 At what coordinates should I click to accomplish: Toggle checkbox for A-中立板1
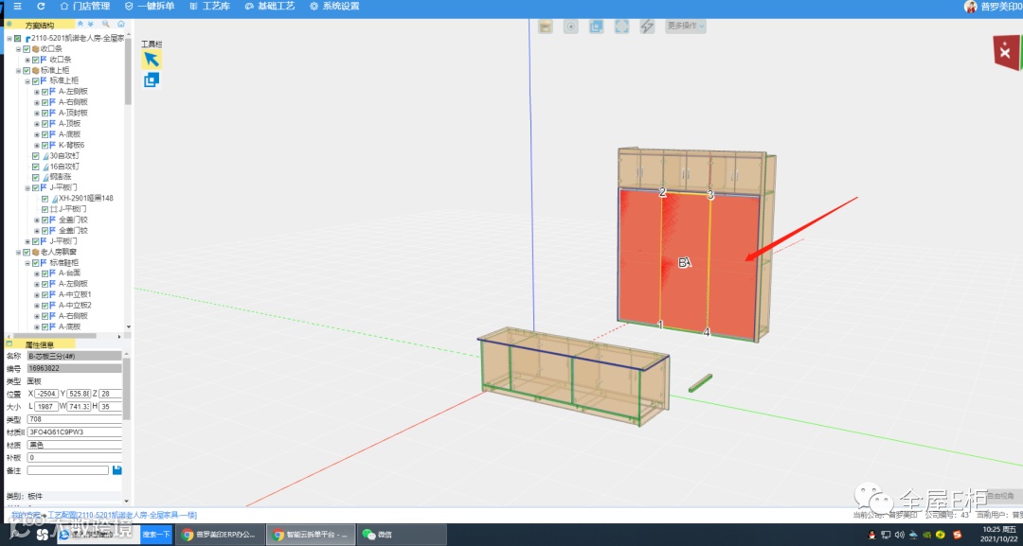pyautogui.click(x=45, y=294)
